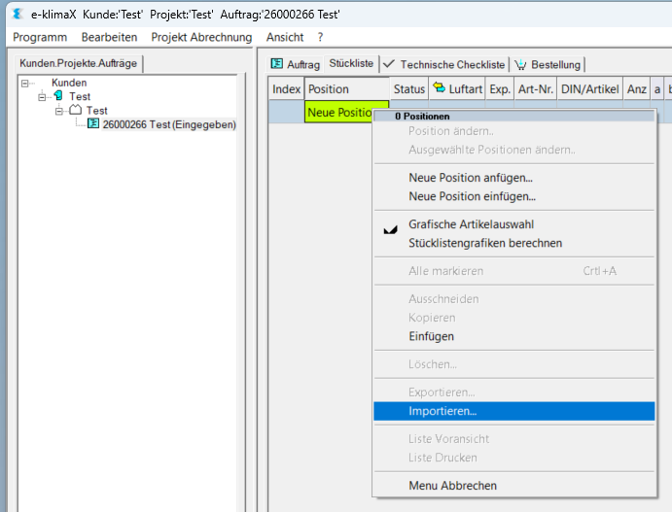
Task: Click the Bestellung shopping cart icon
Action: 520,65
